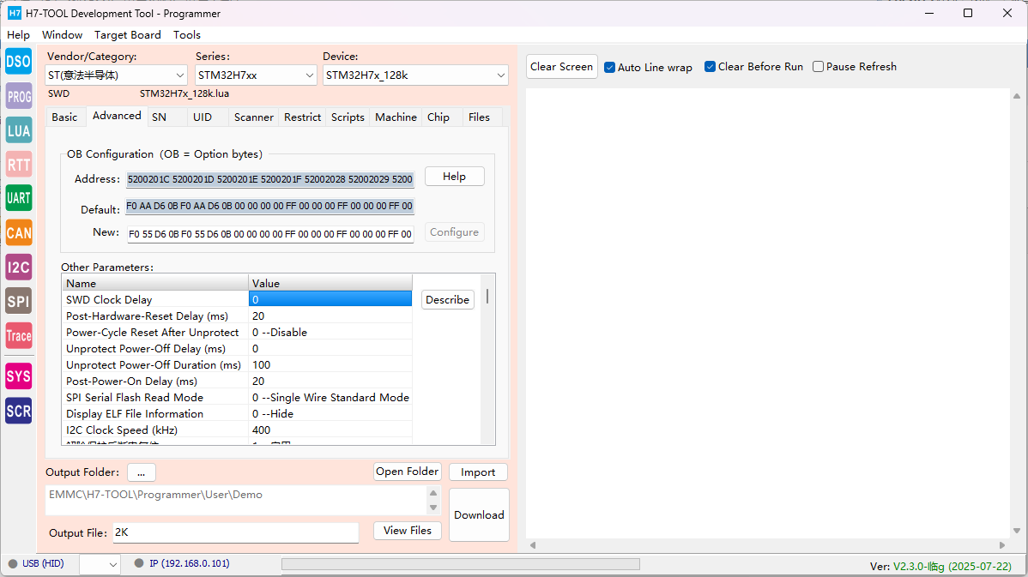The height and width of the screenshot is (577, 1028).
Task: Open the I2C module
Action: 18,267
